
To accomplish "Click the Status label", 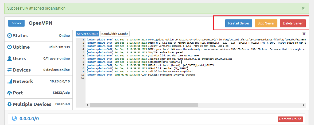I will pyautogui.click(x=20, y=36).
